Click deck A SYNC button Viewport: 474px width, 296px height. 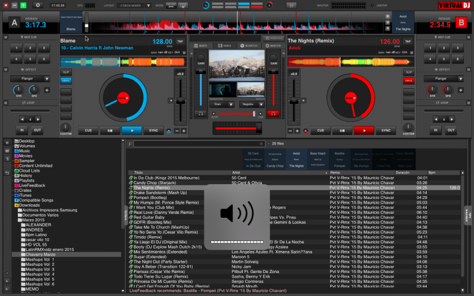pyautogui.click(x=153, y=130)
